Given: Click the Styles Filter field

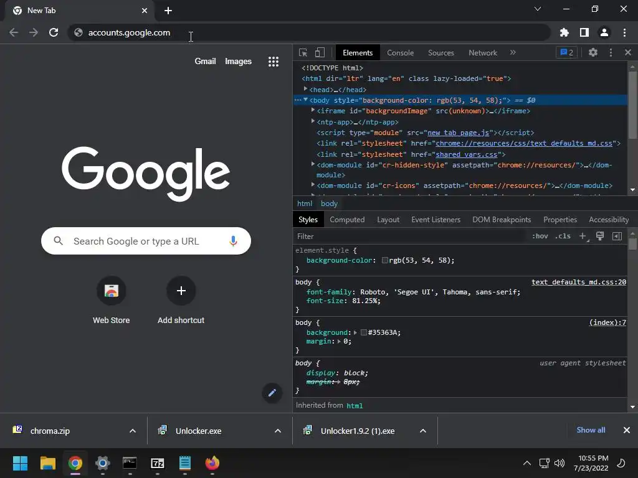Looking at the screenshot, I should pyautogui.click(x=410, y=236).
